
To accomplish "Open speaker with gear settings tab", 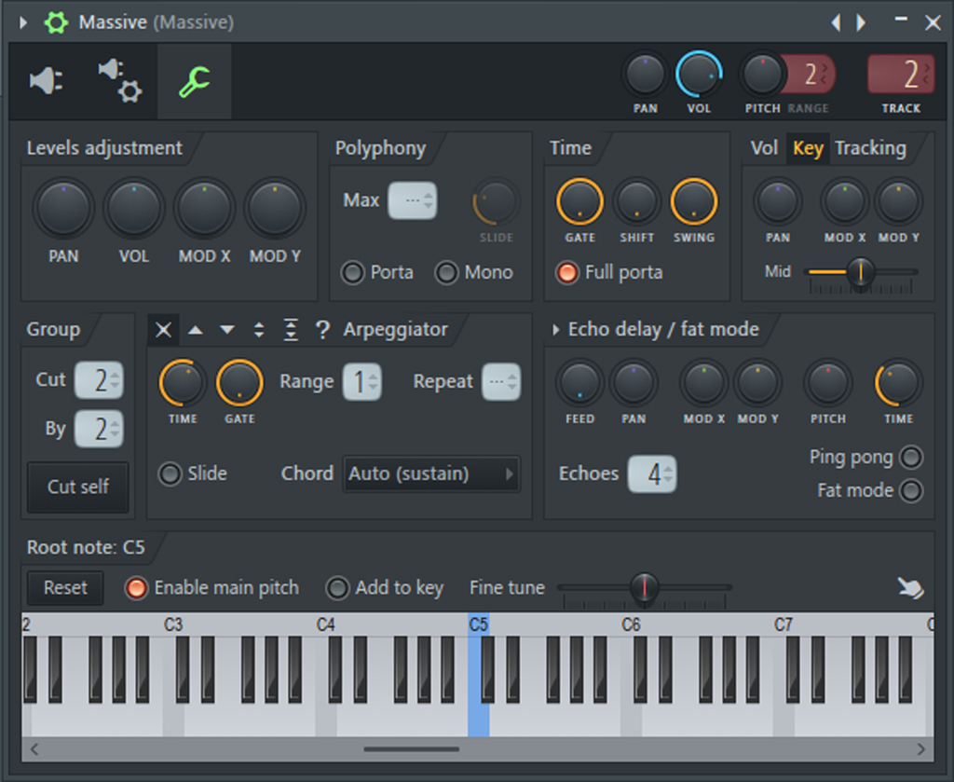I will coord(119,81).
